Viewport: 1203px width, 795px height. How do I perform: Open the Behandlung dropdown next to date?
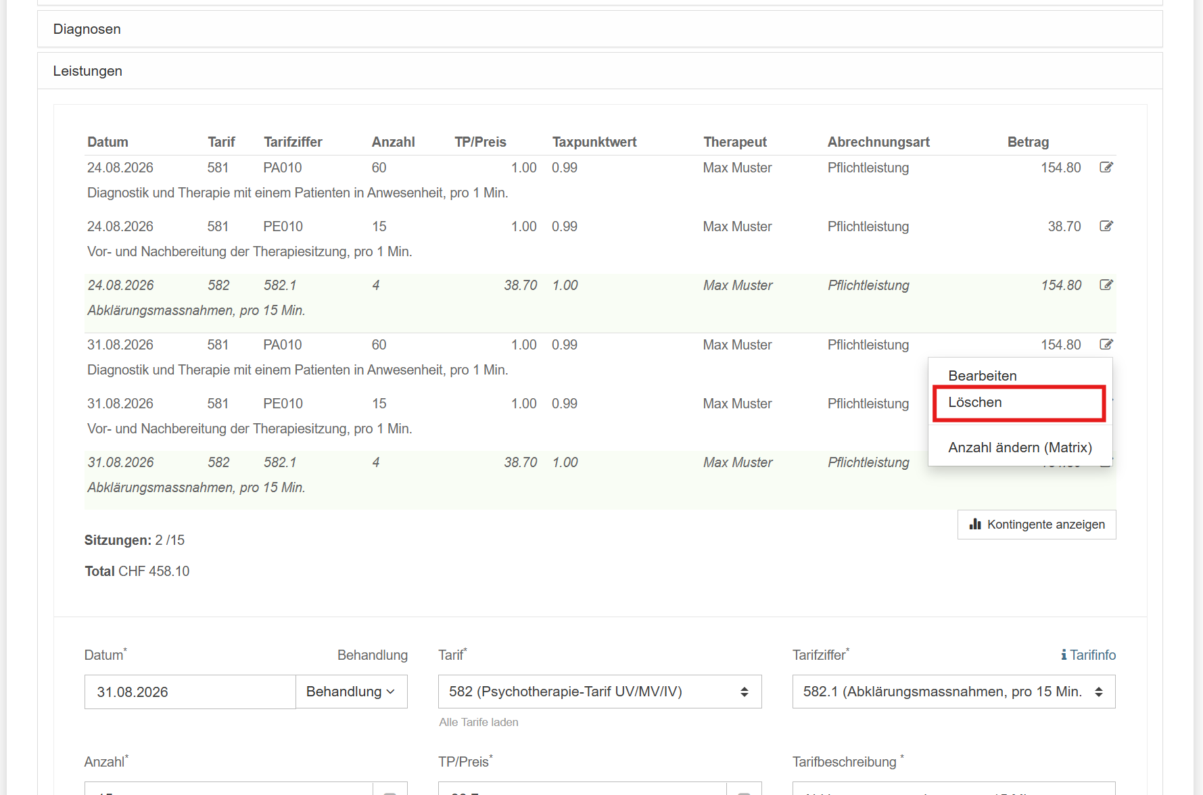pos(352,692)
